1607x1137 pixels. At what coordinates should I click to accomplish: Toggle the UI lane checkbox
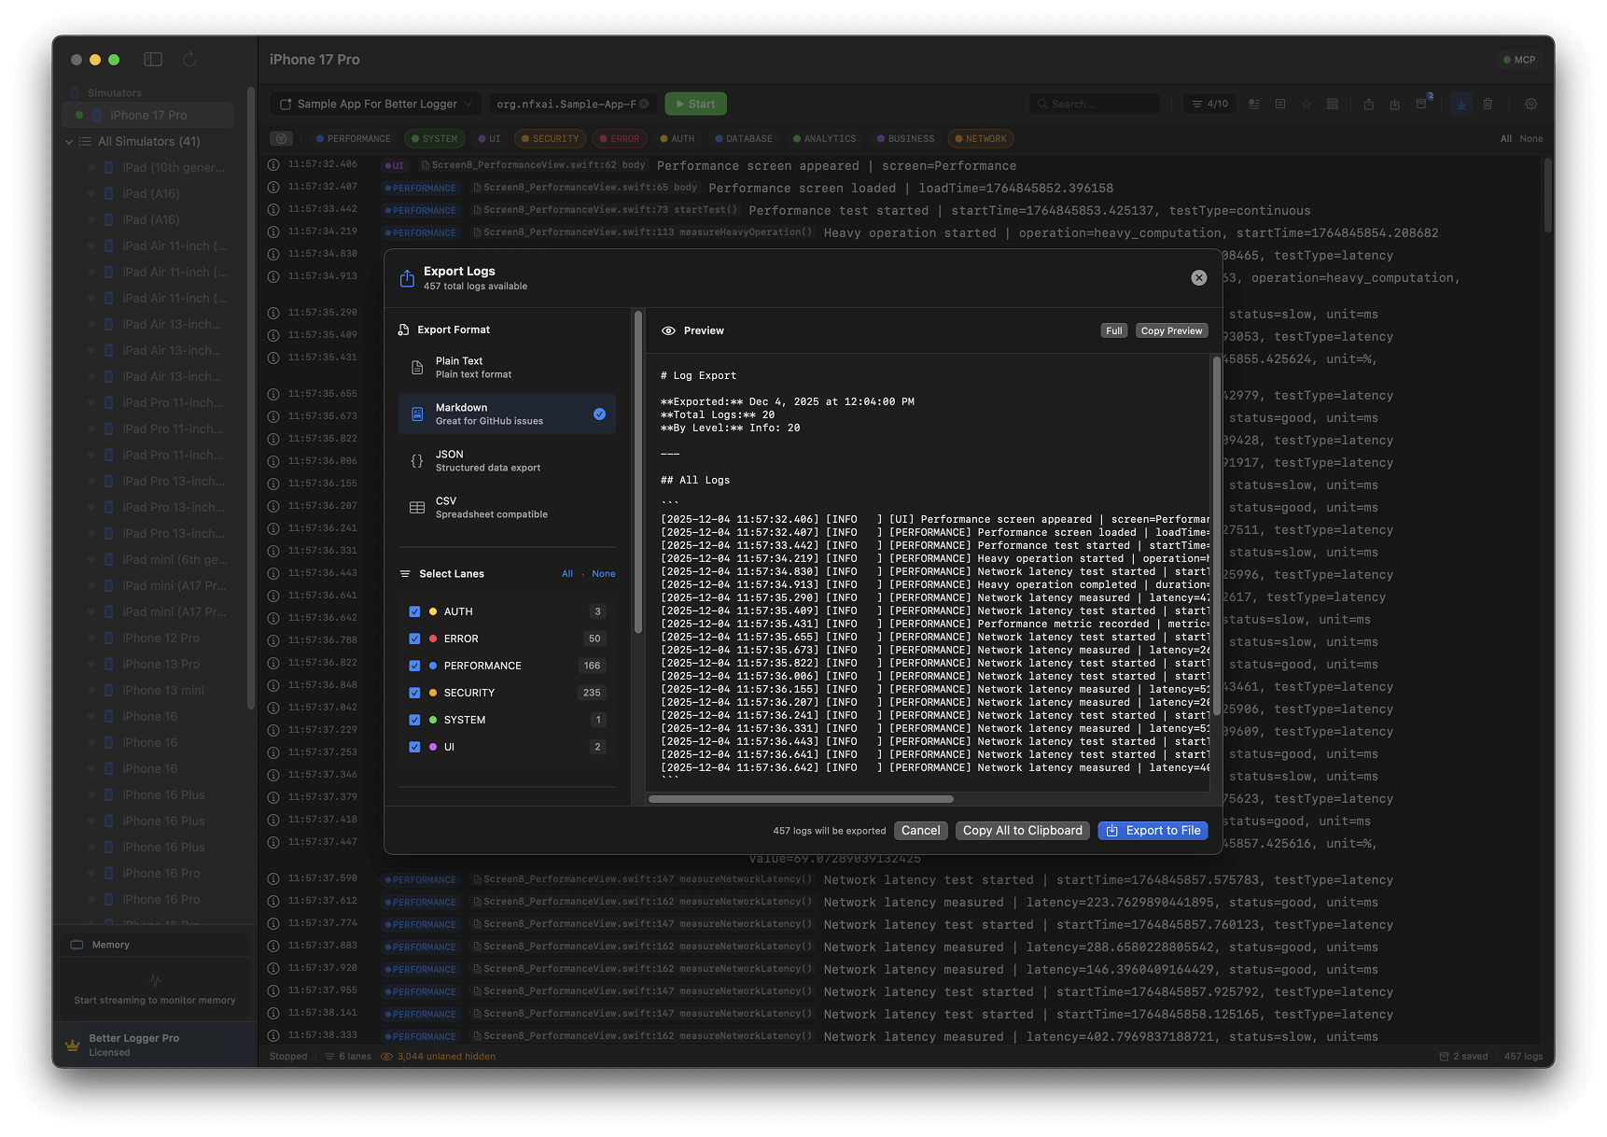[x=414, y=747]
